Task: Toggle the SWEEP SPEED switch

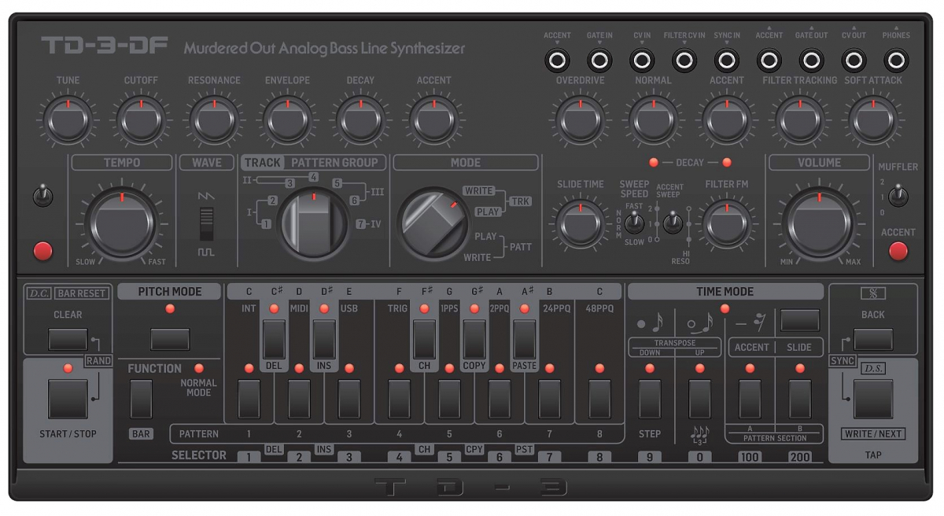Action: [x=635, y=223]
